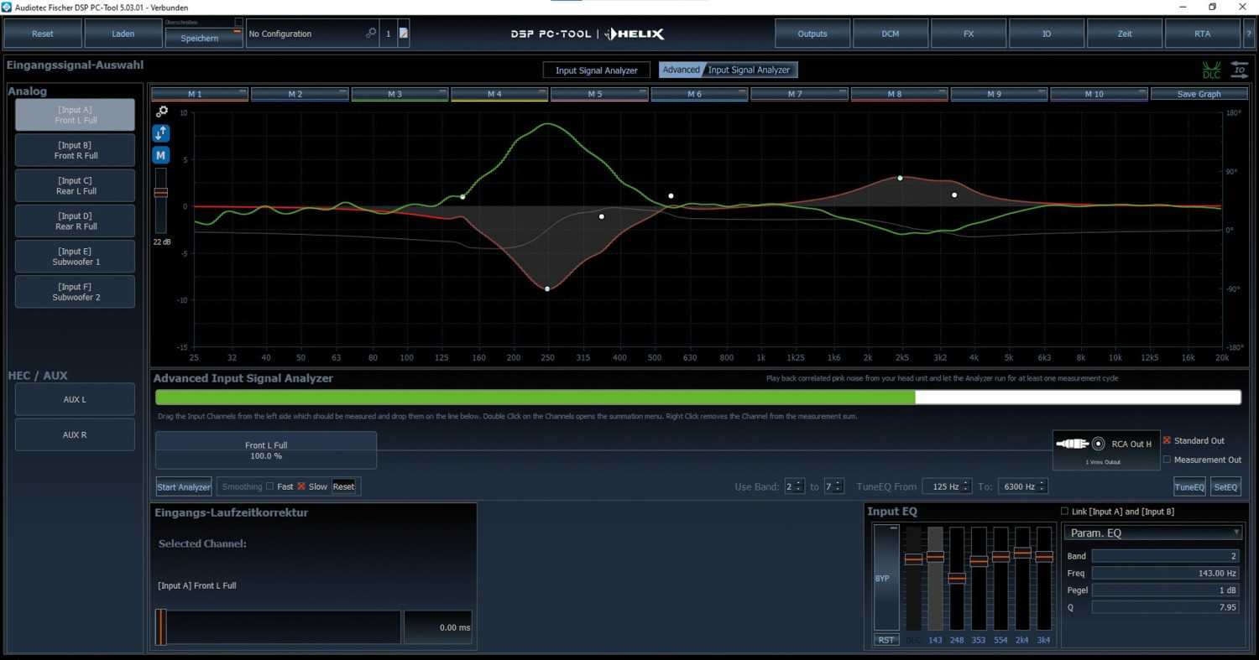Click Start Analyzer
The width and height of the screenshot is (1259, 660).
point(184,486)
